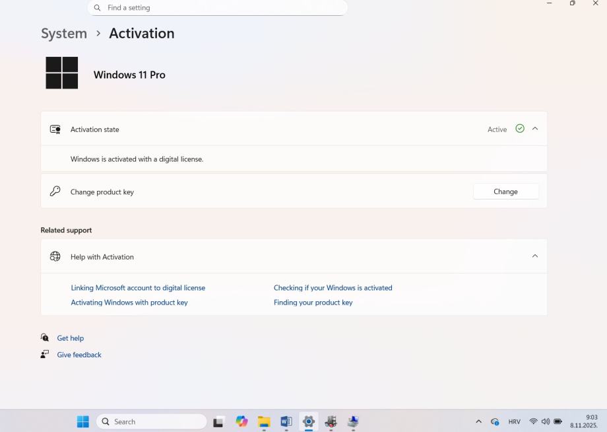Minimize the Settings window
Image resolution: width=607 pixels, height=432 pixels.
click(x=550, y=3)
